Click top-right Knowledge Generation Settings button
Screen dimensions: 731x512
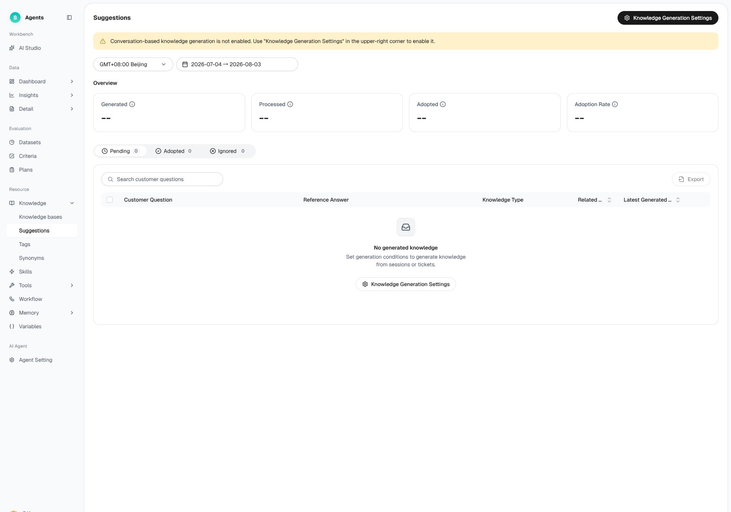coord(668,18)
